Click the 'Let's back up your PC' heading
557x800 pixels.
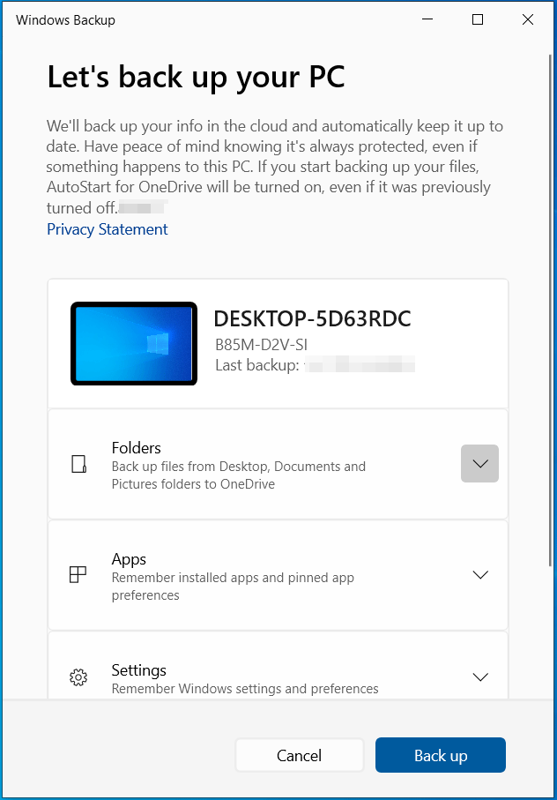(197, 78)
